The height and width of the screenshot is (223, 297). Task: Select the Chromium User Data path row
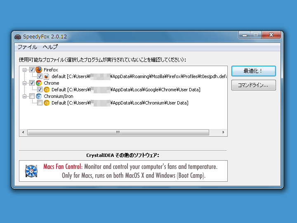pyautogui.click(x=120, y=103)
